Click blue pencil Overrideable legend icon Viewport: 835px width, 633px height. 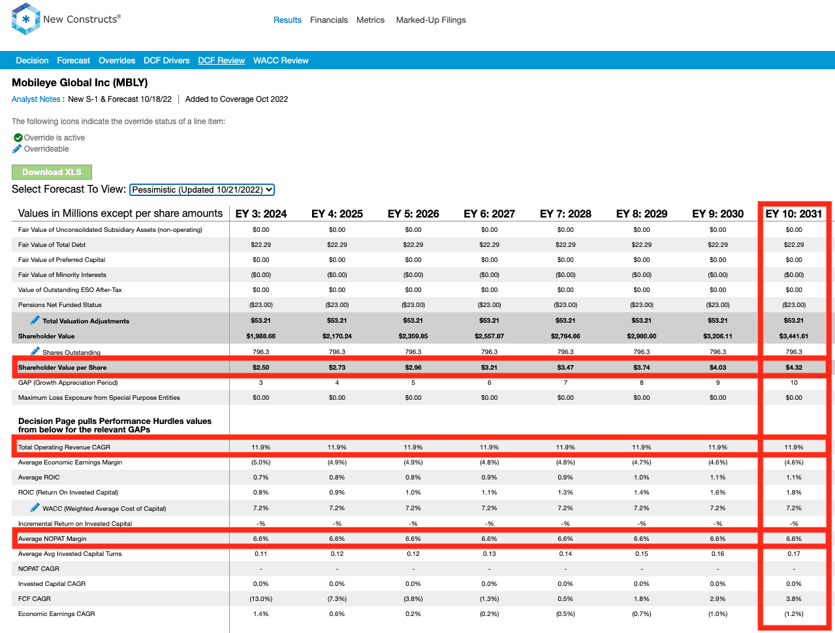(18, 149)
